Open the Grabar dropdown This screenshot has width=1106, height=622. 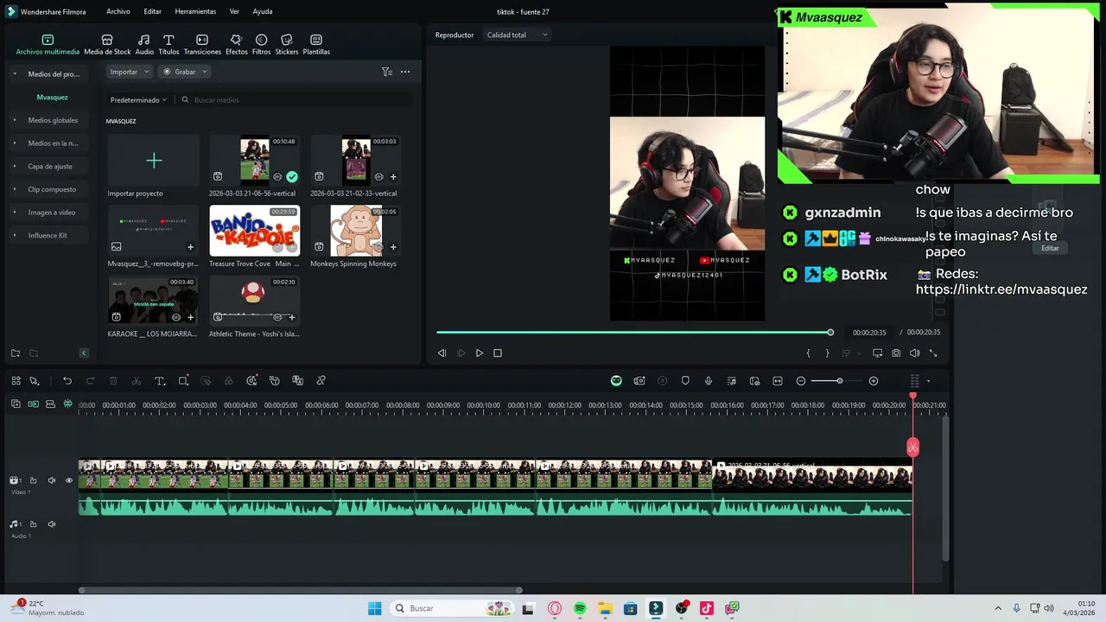click(x=185, y=72)
